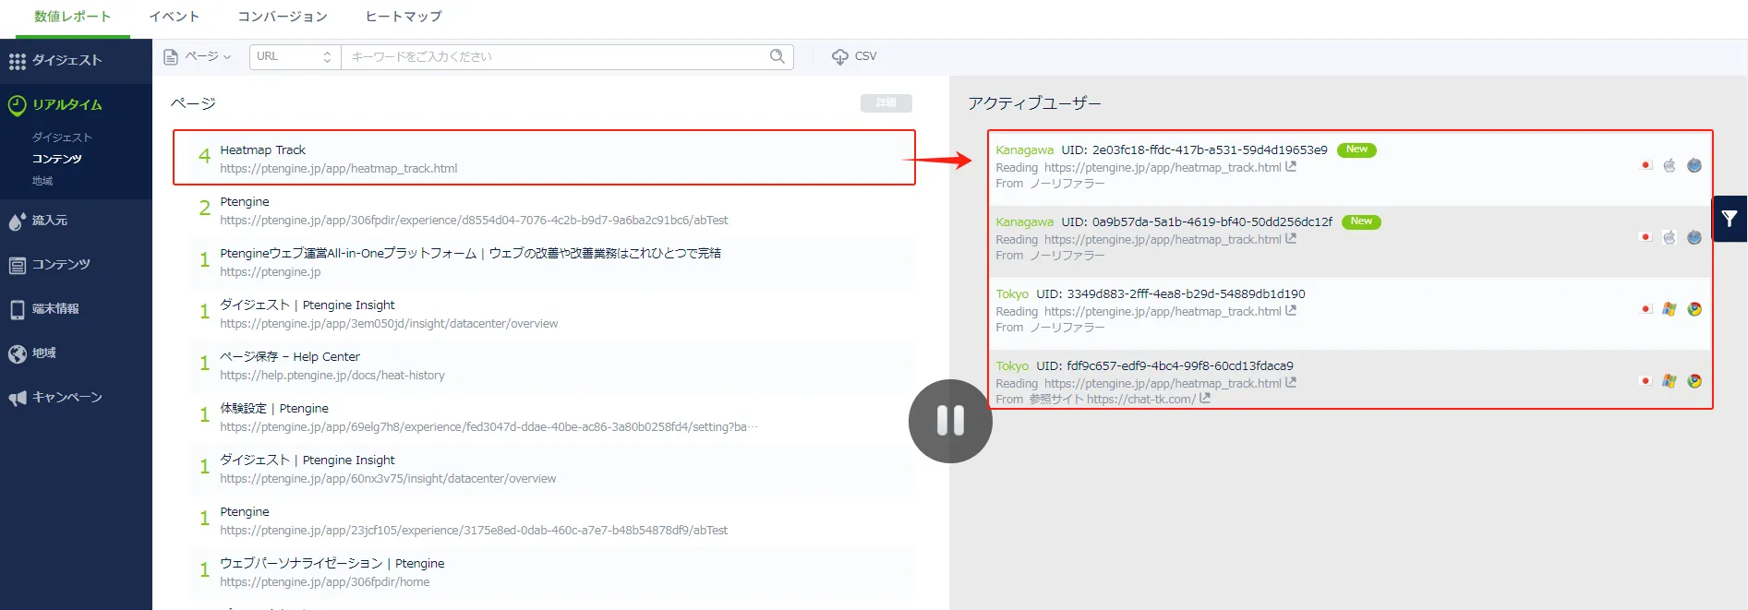Open the 流入元 sidebar item
This screenshot has height=610, width=1748.
coord(49,221)
